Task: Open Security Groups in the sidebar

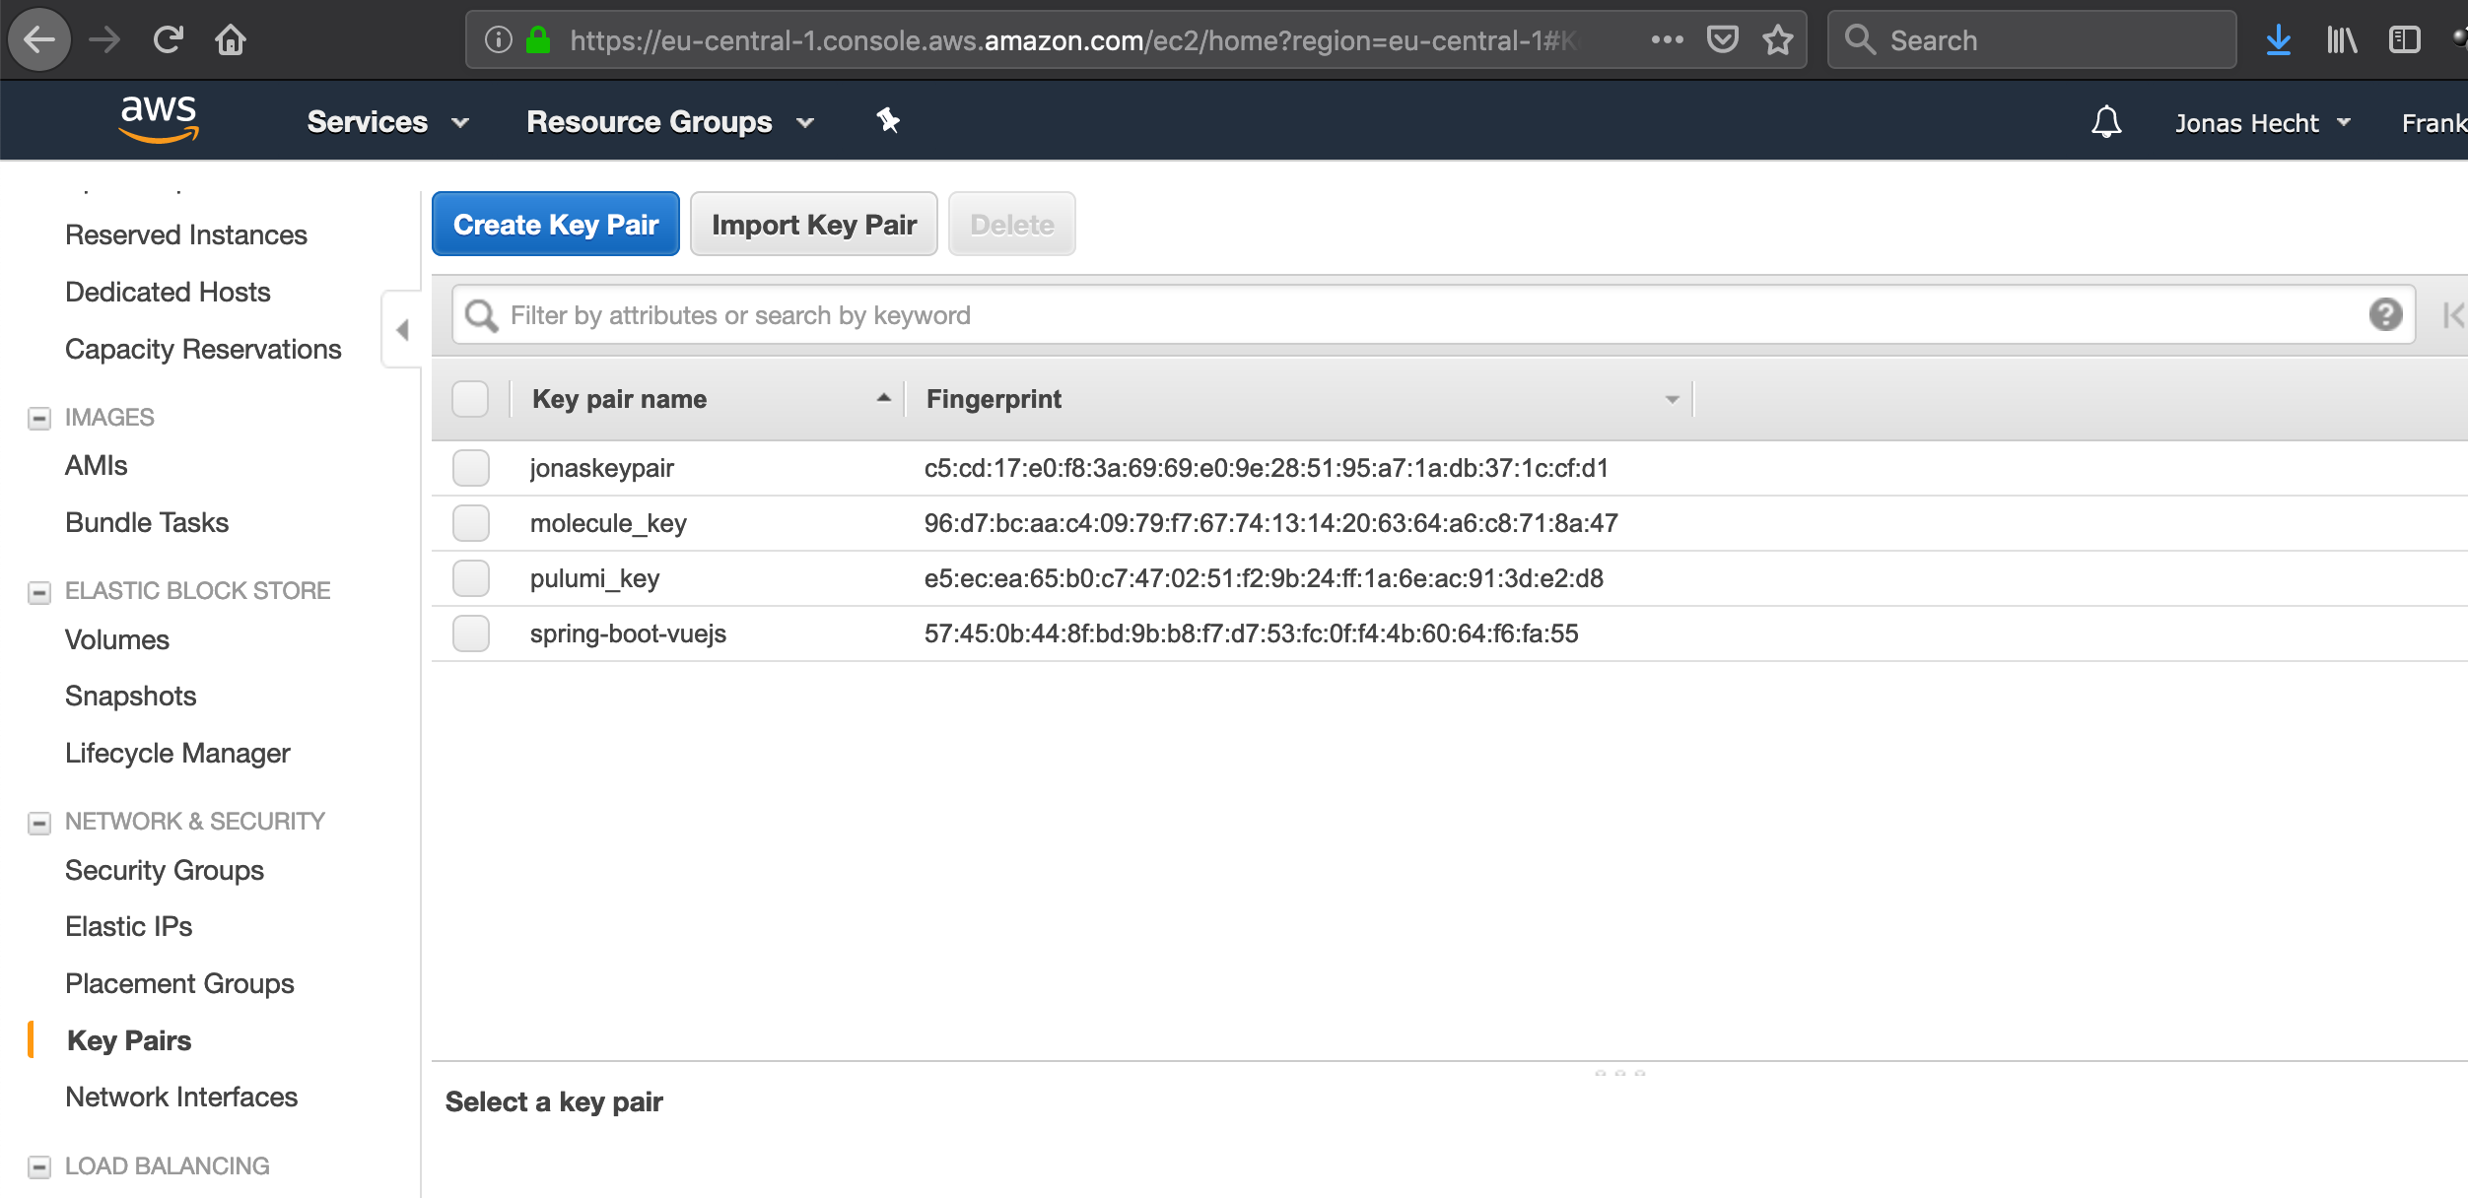Action: [165, 870]
